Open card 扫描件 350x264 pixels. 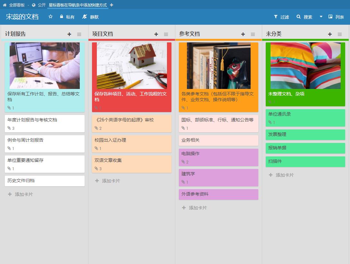[x=305, y=162]
